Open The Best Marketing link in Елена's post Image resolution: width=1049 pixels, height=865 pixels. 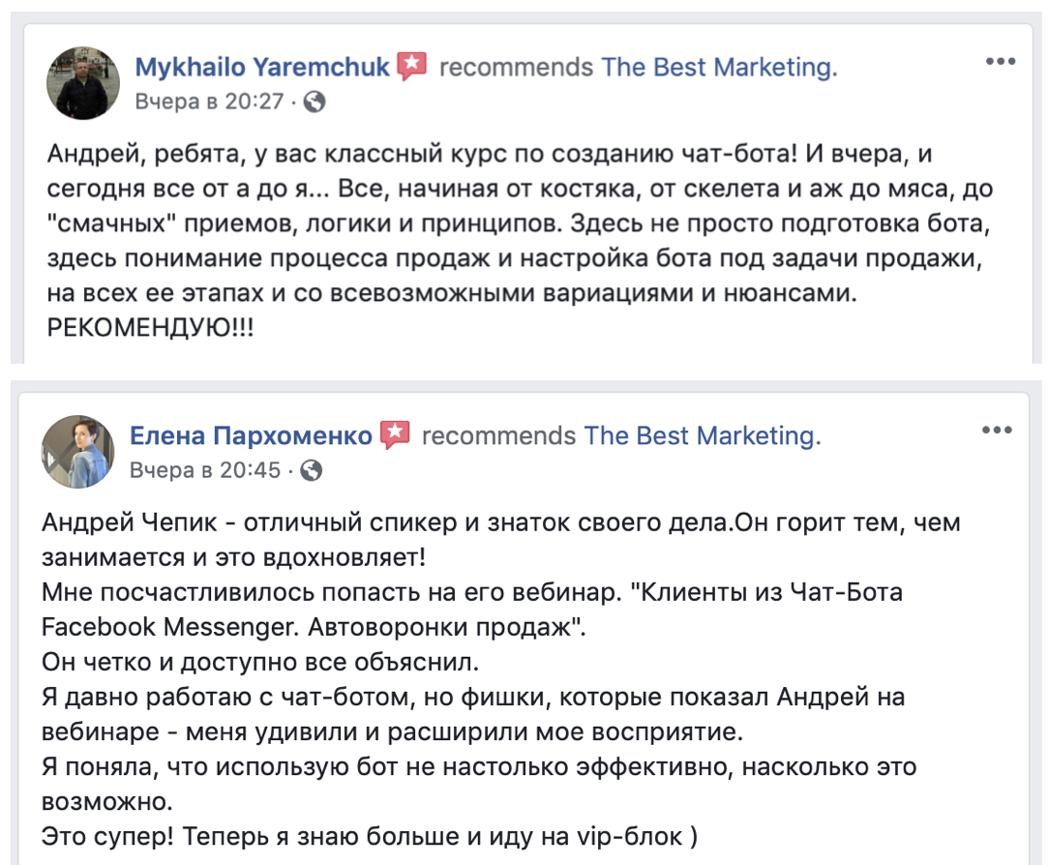pyautogui.click(x=702, y=435)
